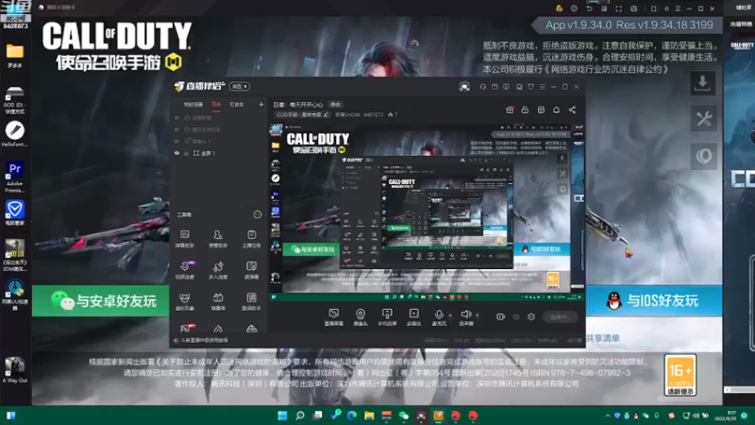Toggle the preview eye icon beside settings gear

pos(516,316)
